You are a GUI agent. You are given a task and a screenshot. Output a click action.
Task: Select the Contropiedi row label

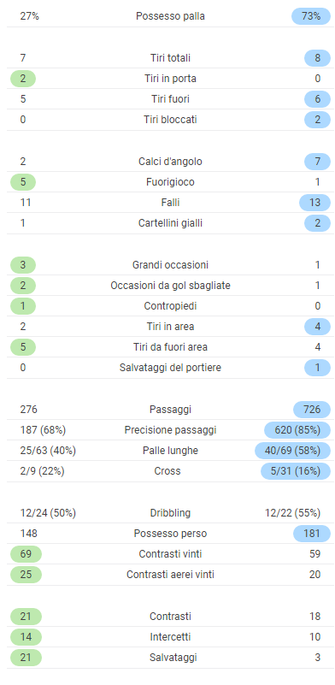(x=170, y=306)
